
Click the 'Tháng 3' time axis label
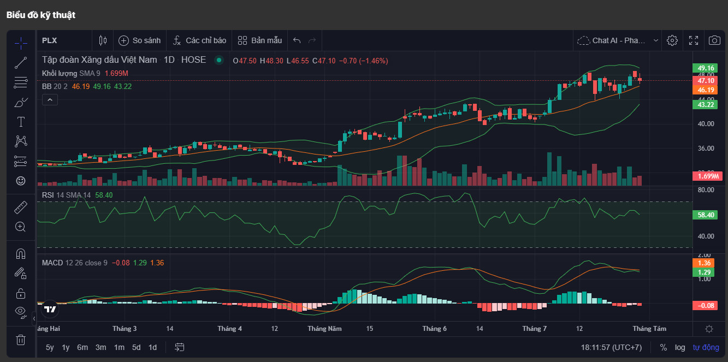point(125,329)
